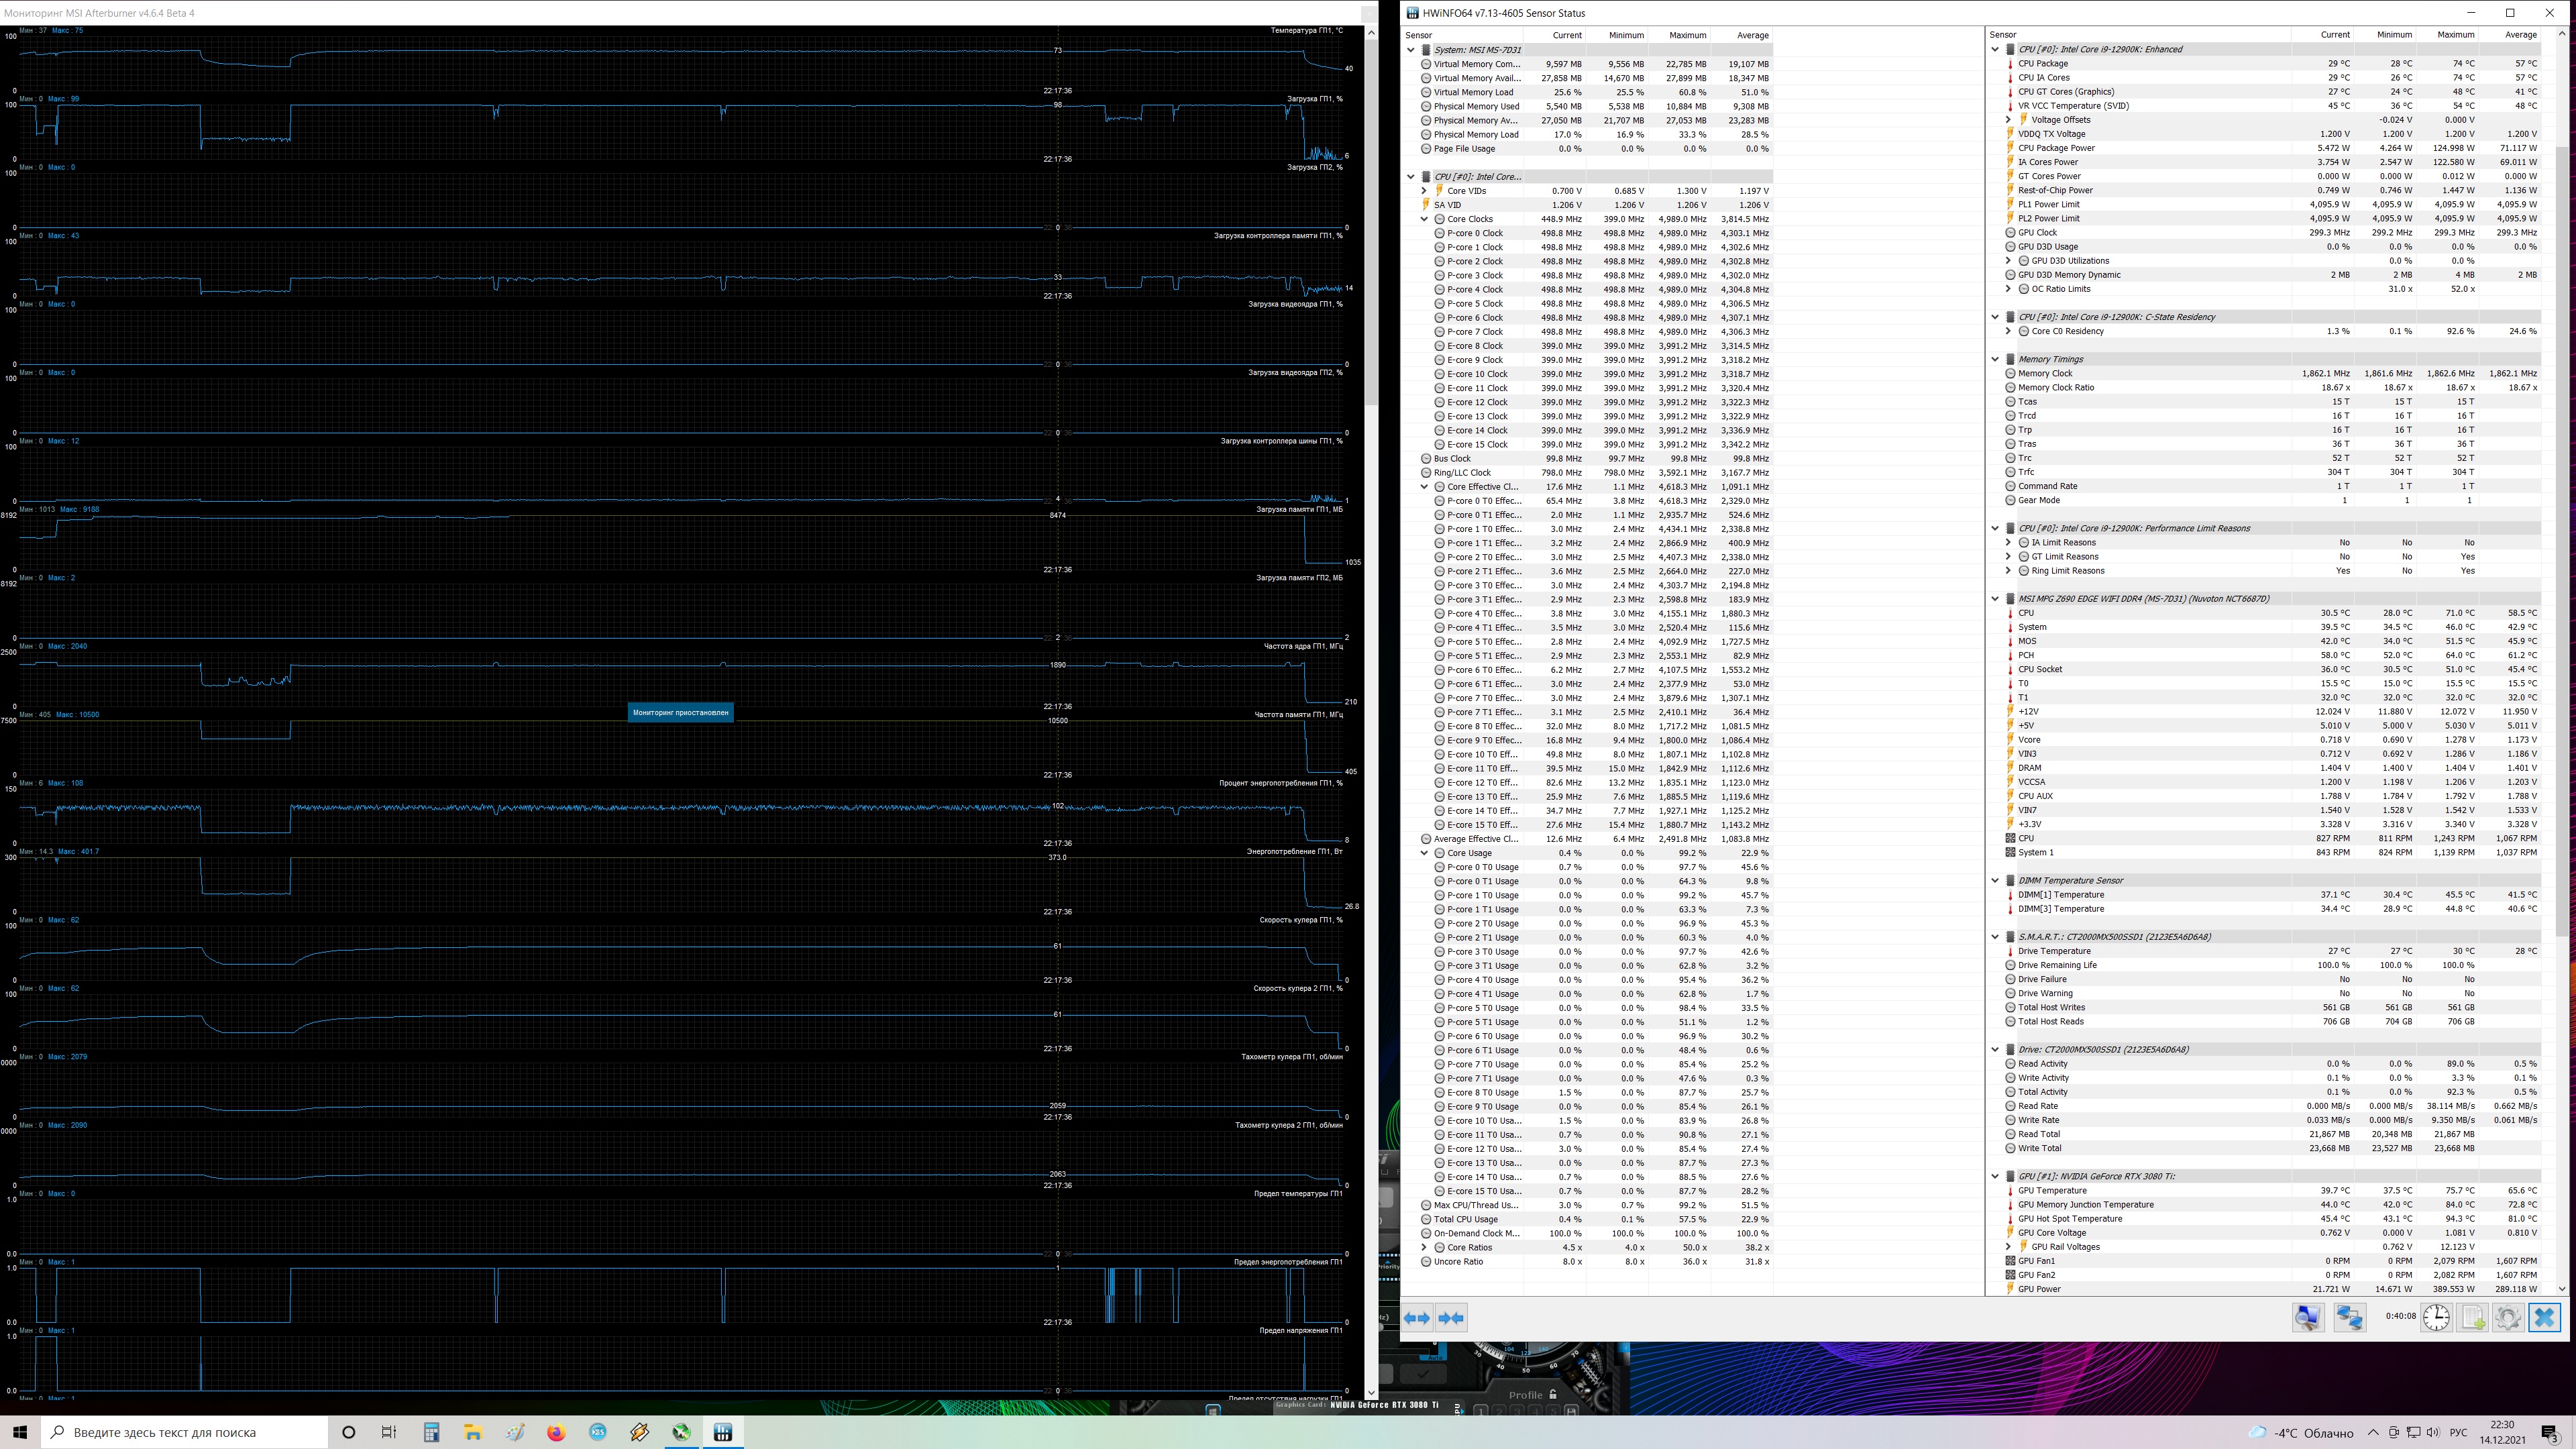Collapse the Core Clocks tree group
The image size is (2576, 1449).
(1424, 219)
